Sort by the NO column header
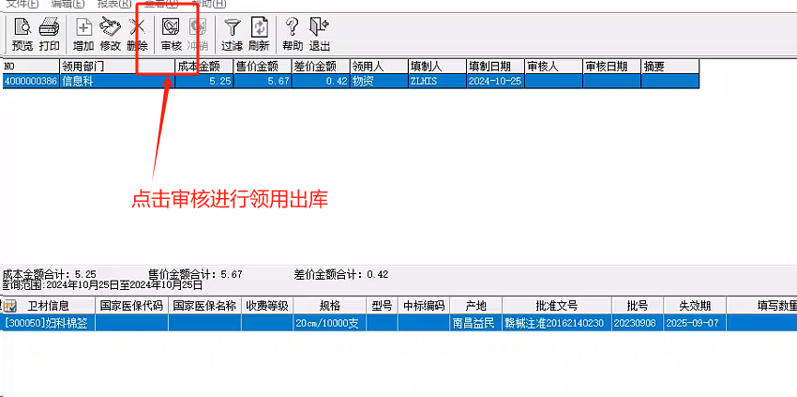The height and width of the screenshot is (397, 797). (x=31, y=66)
